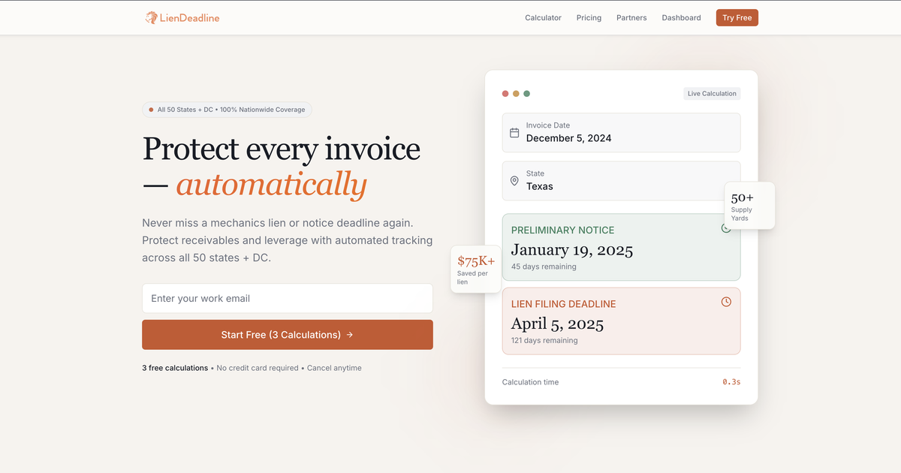Image resolution: width=901 pixels, height=473 pixels.
Task: Click the orange dot in the coverage badge
Action: (x=151, y=110)
